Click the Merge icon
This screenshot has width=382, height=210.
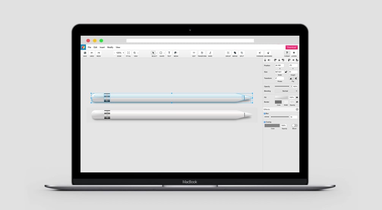pos(235,53)
